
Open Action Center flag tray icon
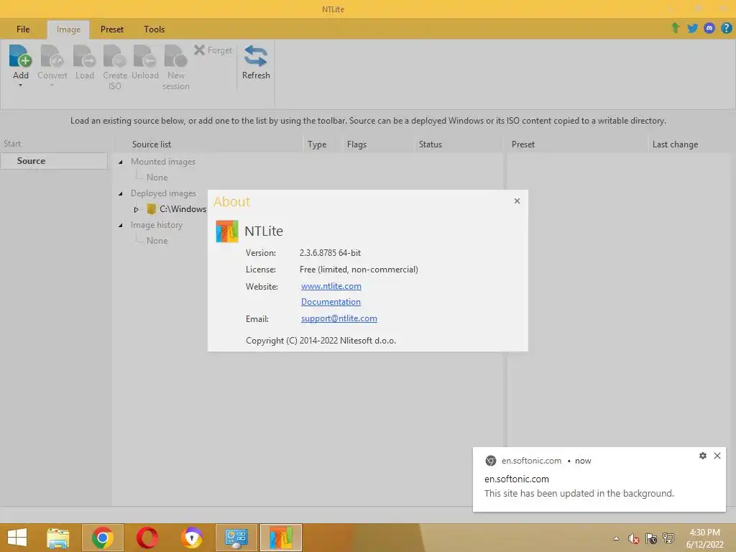pos(651,538)
